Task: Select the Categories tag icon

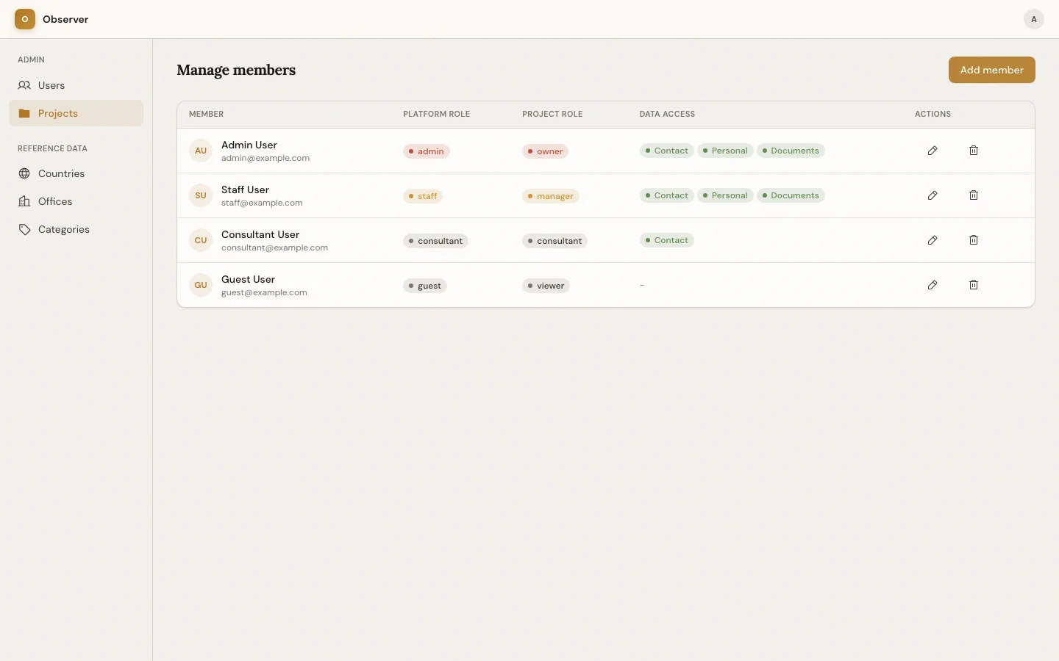Action: coord(24,229)
